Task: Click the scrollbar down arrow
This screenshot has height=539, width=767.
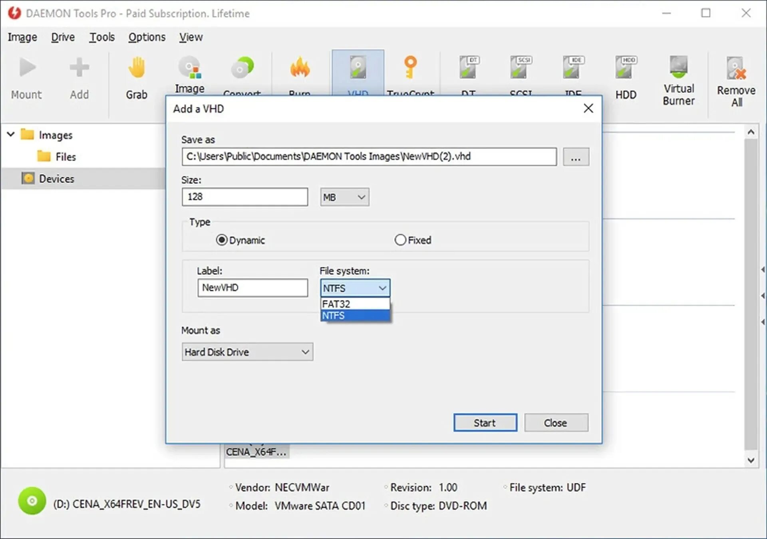Action: [x=751, y=460]
